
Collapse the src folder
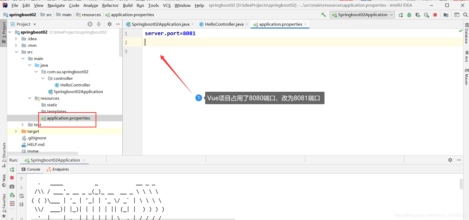(16, 52)
